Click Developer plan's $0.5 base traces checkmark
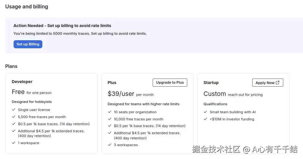This screenshot has height=159, width=303. pos(14,124)
